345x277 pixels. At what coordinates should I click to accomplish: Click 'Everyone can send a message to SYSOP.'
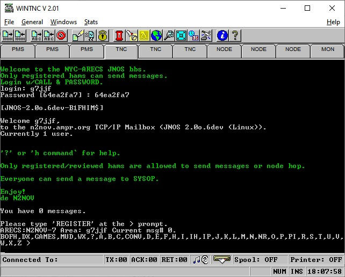coord(80,179)
